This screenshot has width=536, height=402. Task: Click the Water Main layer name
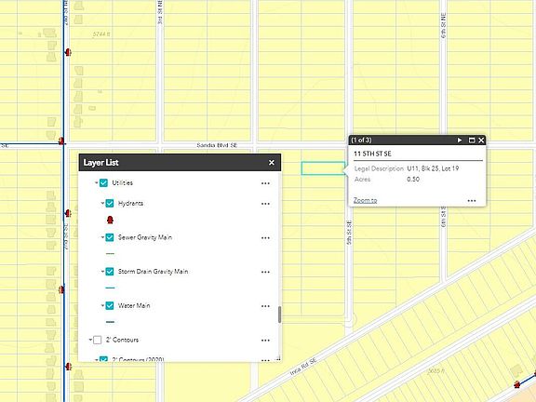coord(134,305)
